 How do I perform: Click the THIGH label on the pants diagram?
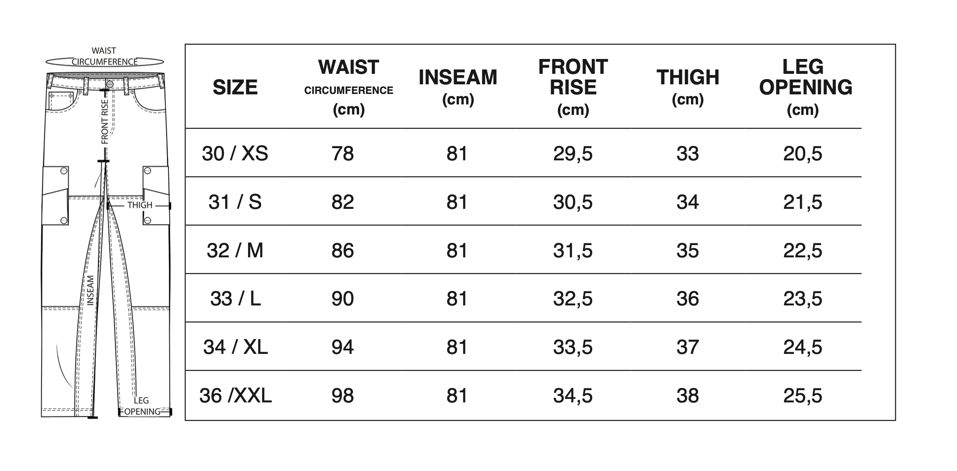coord(140,205)
